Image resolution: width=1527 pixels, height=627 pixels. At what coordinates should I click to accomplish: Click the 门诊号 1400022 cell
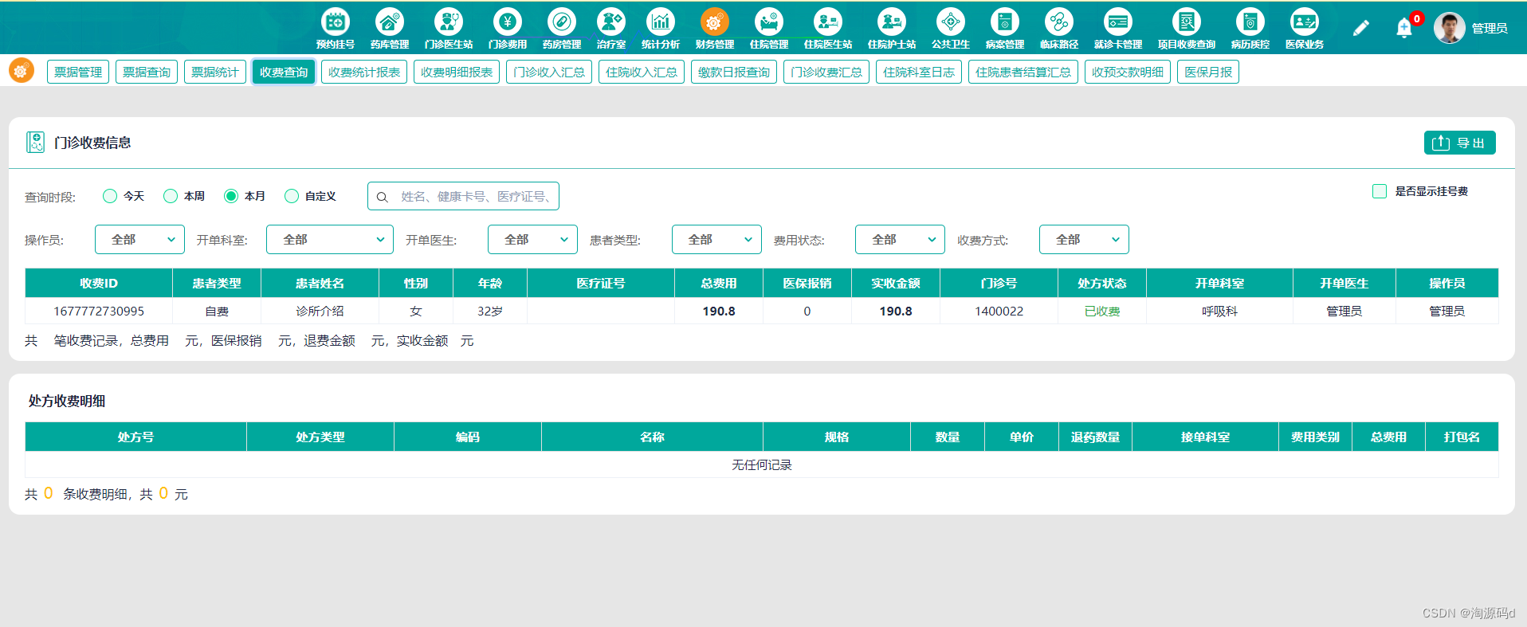click(999, 311)
